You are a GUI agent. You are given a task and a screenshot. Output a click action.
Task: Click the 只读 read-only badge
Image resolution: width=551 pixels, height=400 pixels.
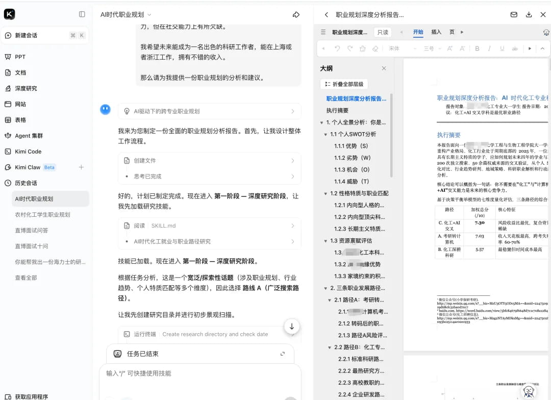point(383,32)
